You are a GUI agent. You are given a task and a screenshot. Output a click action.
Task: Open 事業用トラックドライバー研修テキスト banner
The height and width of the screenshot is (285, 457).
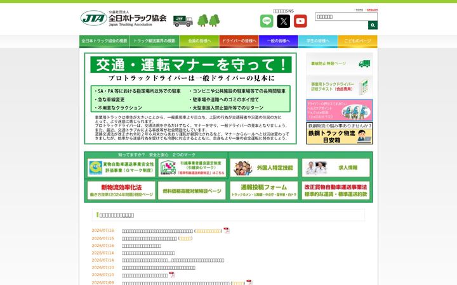coord(339,87)
